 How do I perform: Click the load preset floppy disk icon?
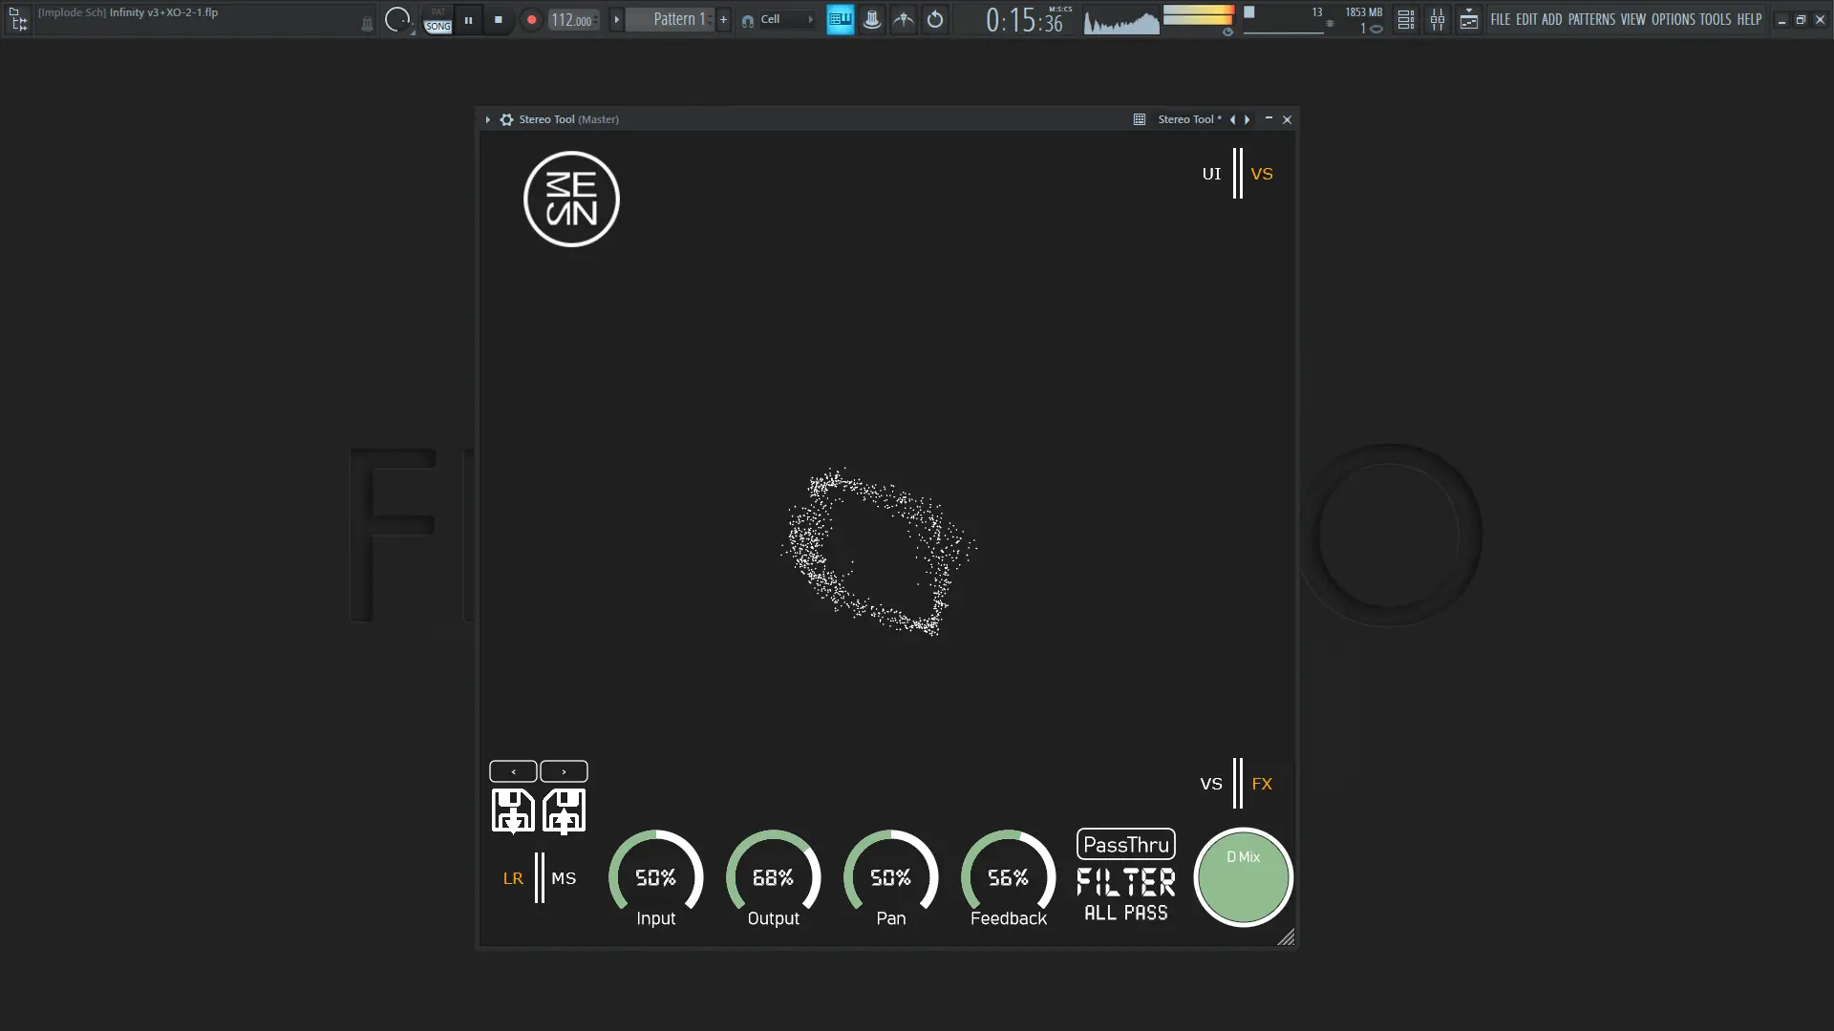[x=564, y=810]
